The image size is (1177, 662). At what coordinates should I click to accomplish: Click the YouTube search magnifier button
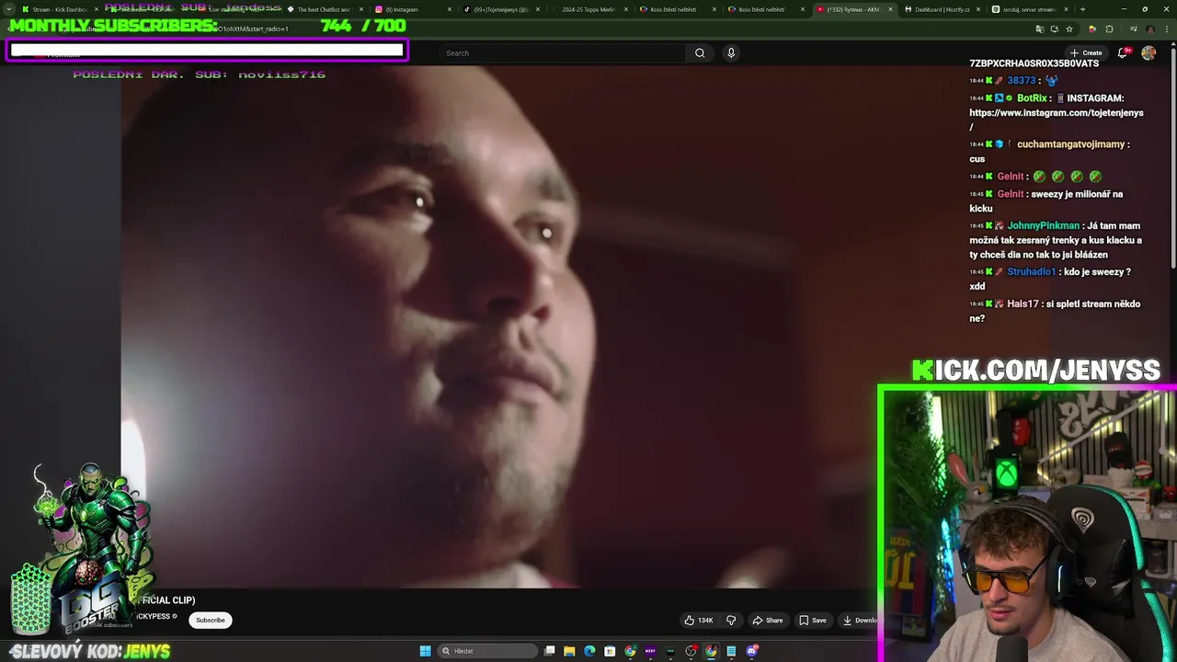tap(700, 52)
